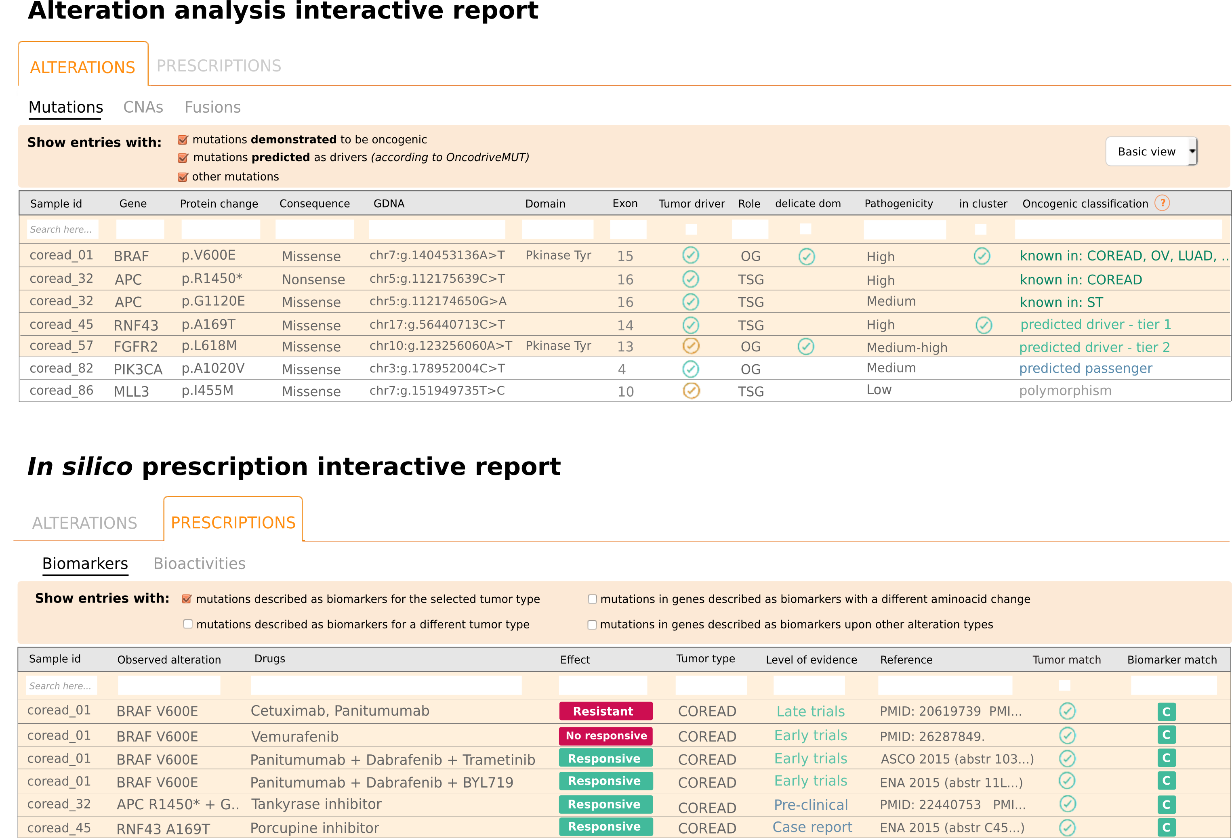The image size is (1232, 838).
Task: Open the Basic view dropdown
Action: pos(1151,151)
